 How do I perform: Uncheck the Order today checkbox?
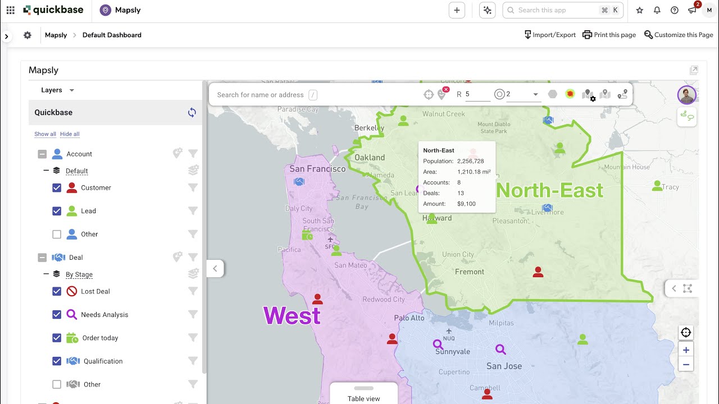pos(57,338)
